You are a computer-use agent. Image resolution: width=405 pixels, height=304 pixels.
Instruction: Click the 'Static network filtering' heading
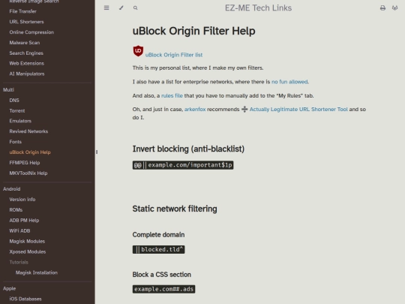175,209
